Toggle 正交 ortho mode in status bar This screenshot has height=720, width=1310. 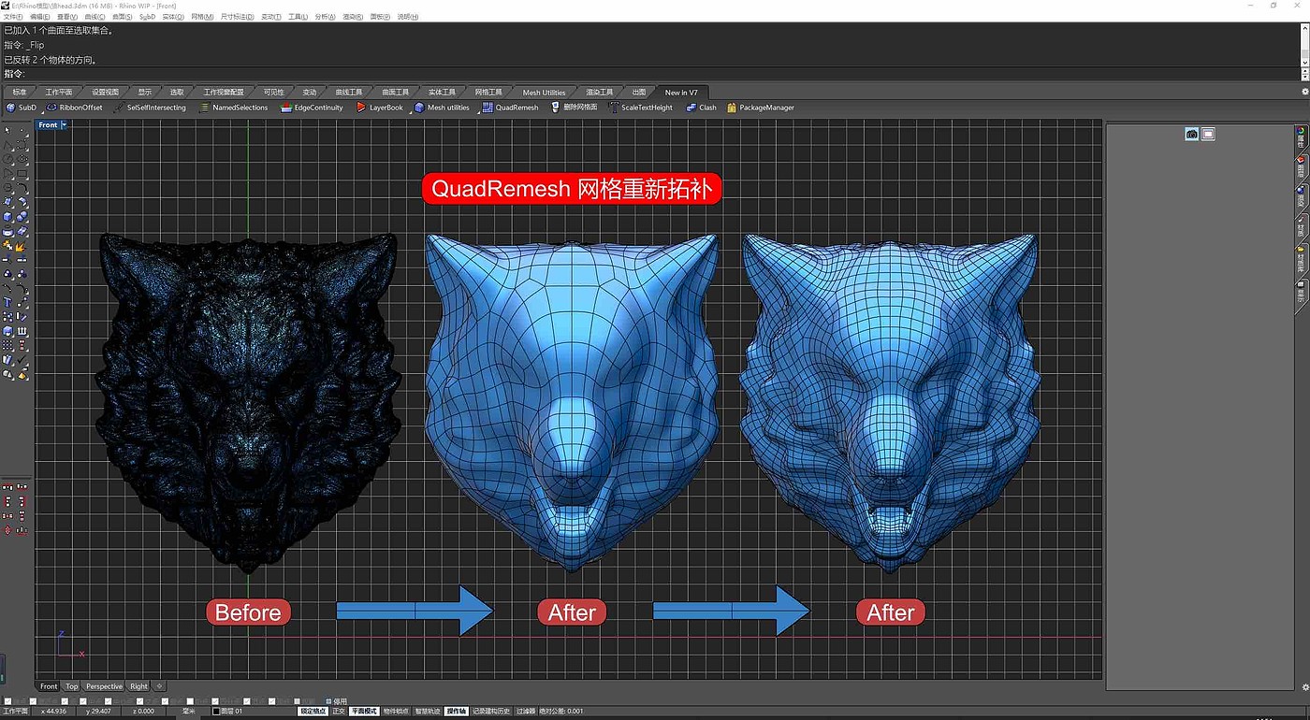point(339,712)
